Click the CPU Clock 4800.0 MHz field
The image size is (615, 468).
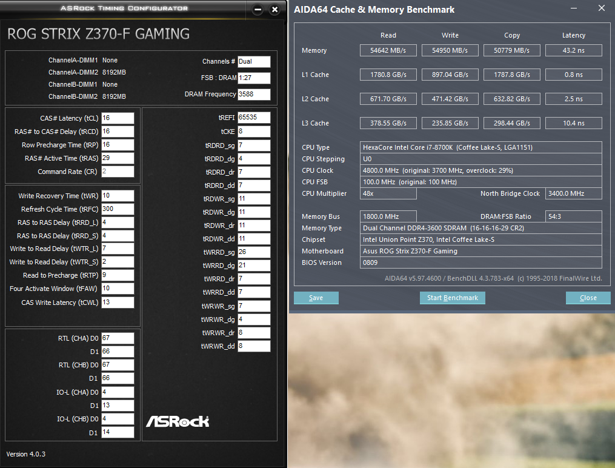tap(481, 170)
